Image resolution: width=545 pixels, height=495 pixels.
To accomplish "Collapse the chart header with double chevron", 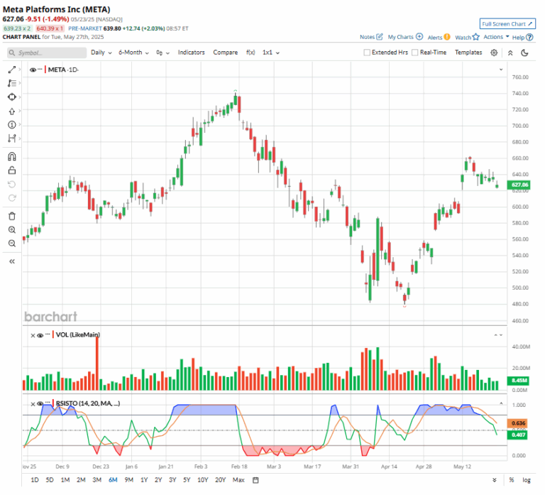I will pos(510,53).
